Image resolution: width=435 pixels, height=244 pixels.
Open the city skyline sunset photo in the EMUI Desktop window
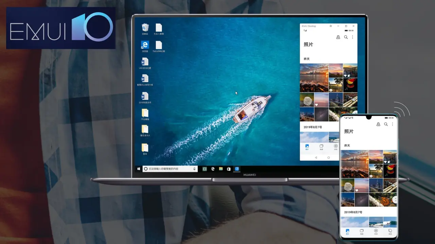click(314, 78)
